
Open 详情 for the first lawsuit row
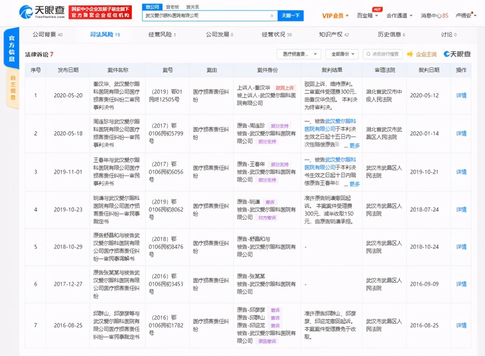coord(461,96)
